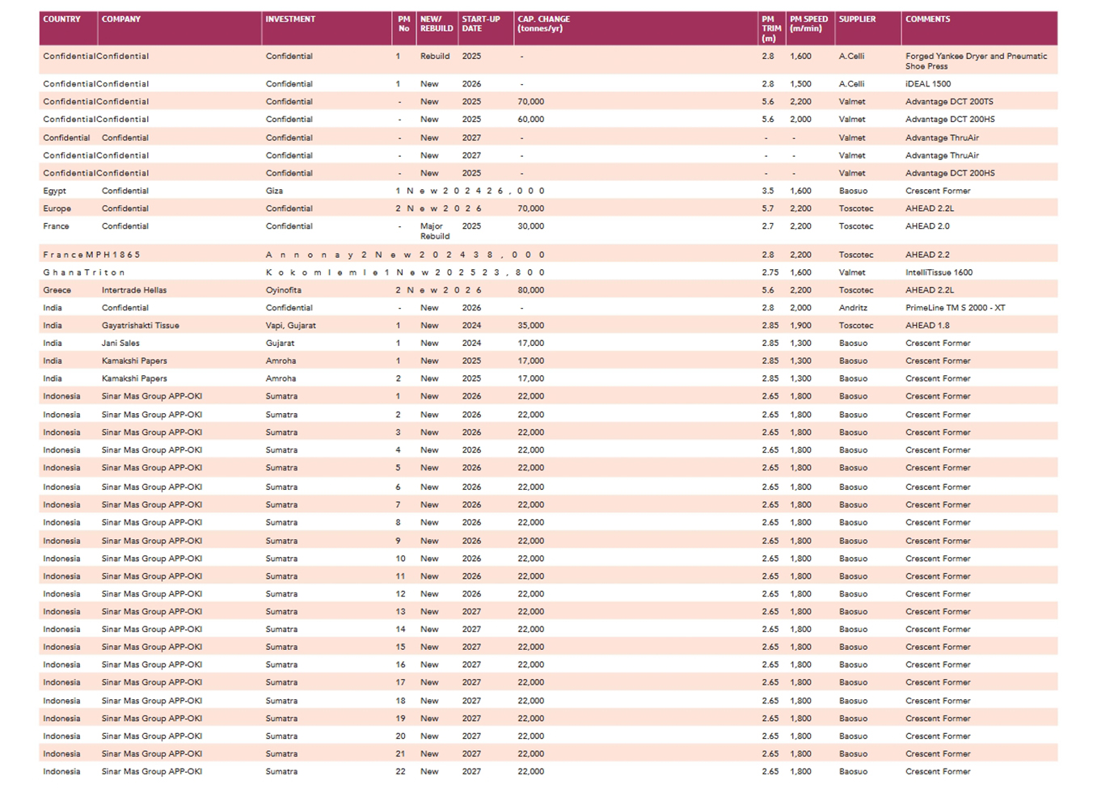The height and width of the screenshot is (793, 1093).
Task: Click the PM TRIM (m) header
Action: pos(771,28)
